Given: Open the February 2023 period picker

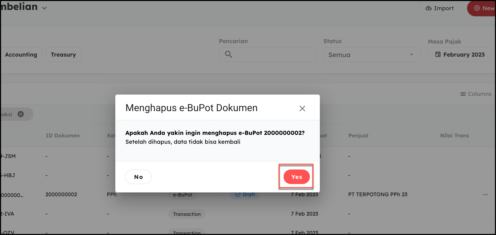Looking at the screenshot, I should (464, 55).
